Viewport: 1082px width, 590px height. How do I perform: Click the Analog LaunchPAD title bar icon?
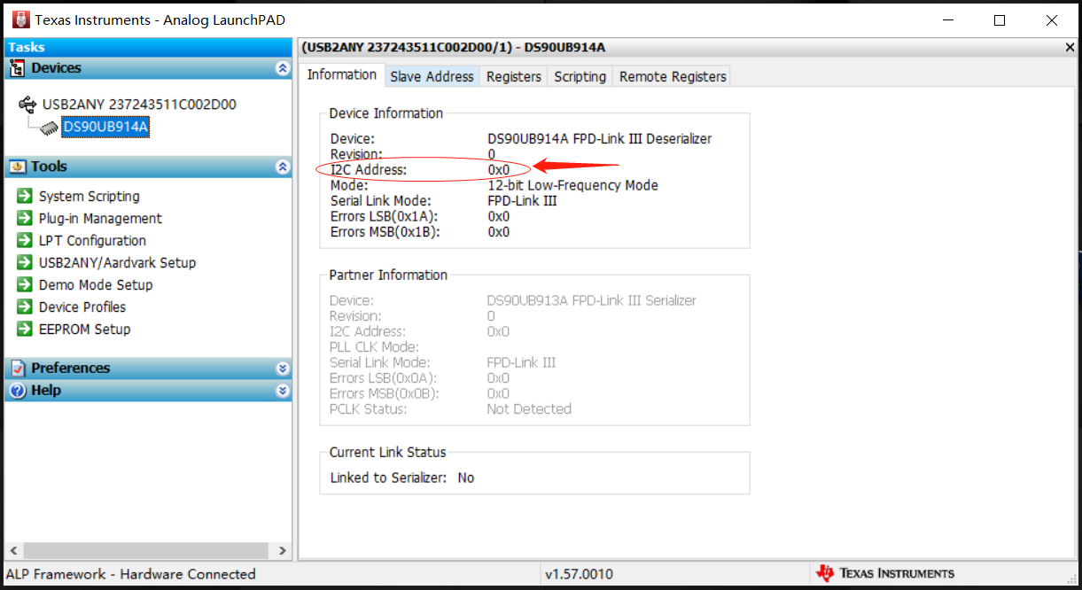pyautogui.click(x=19, y=19)
